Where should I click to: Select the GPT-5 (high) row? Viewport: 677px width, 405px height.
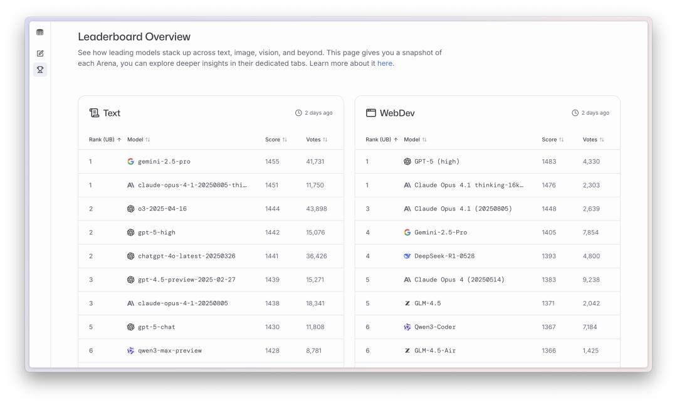coord(488,162)
